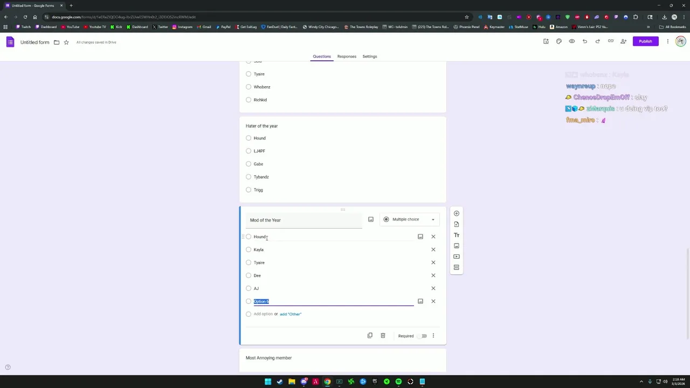Open the add collaborators icon
The image size is (690, 388).
624,41
